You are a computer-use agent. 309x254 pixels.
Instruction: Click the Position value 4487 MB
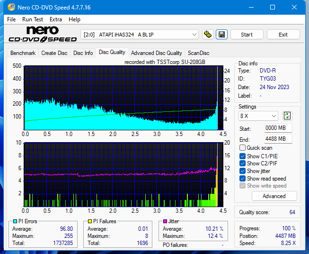(285, 236)
